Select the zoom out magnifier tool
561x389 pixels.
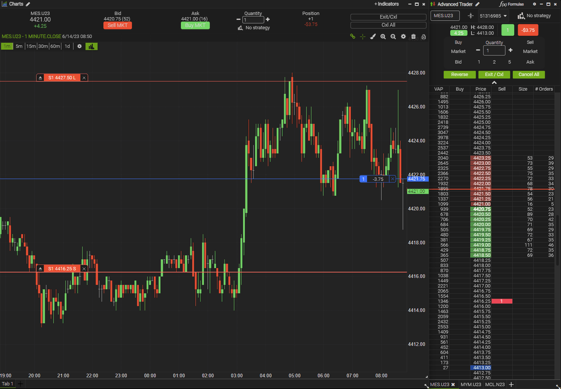tap(393, 36)
